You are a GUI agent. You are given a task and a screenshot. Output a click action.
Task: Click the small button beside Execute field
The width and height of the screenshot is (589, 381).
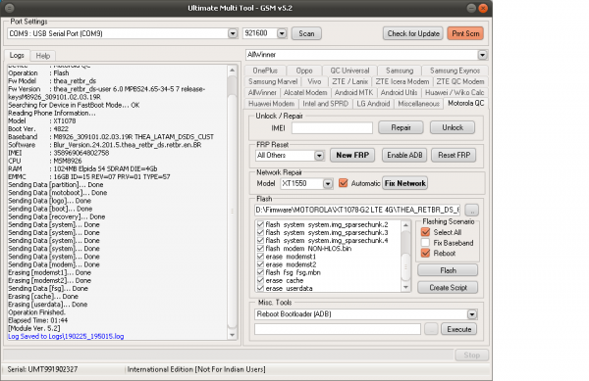(x=431, y=329)
